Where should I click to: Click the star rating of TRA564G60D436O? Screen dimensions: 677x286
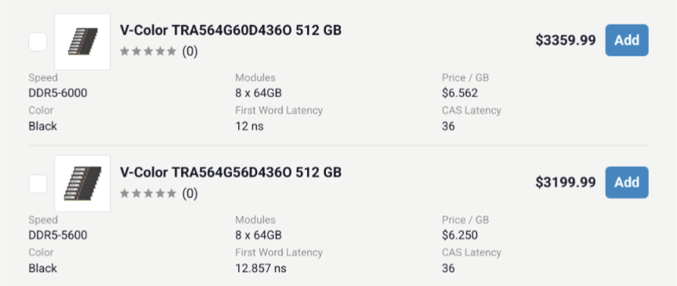point(148,52)
